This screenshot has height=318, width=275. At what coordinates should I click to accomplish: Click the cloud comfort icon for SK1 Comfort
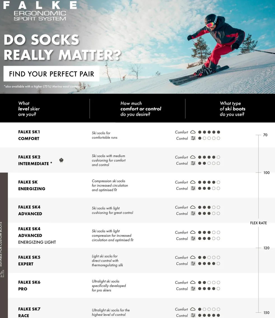(193, 132)
